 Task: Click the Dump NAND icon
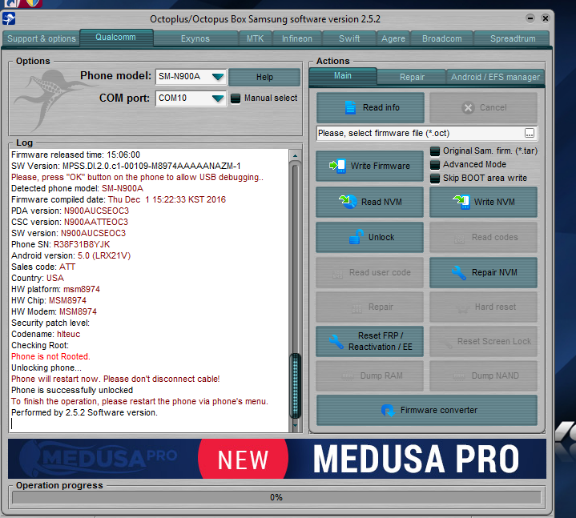tap(459, 376)
